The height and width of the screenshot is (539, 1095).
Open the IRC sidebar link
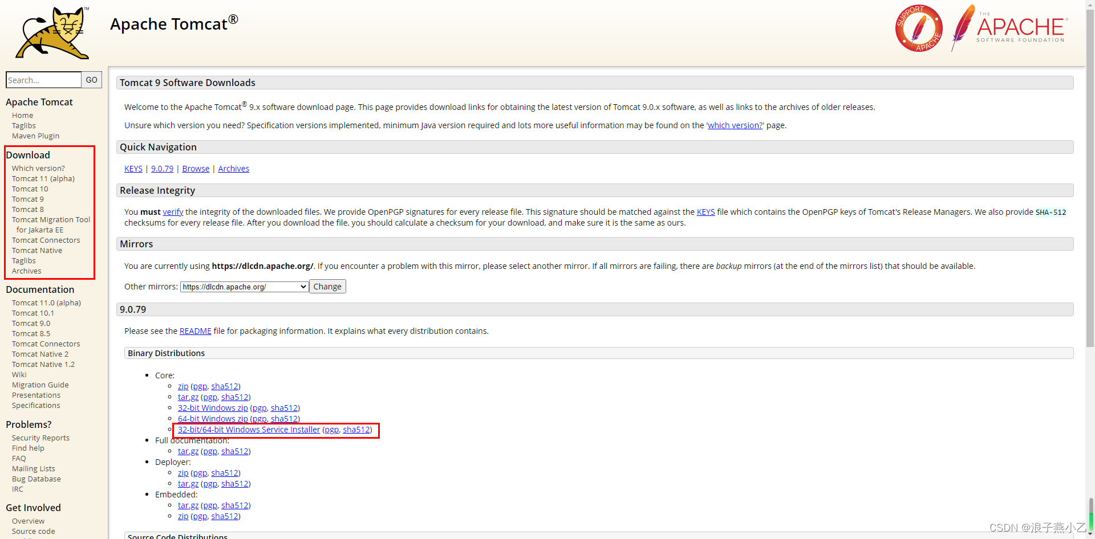point(18,489)
